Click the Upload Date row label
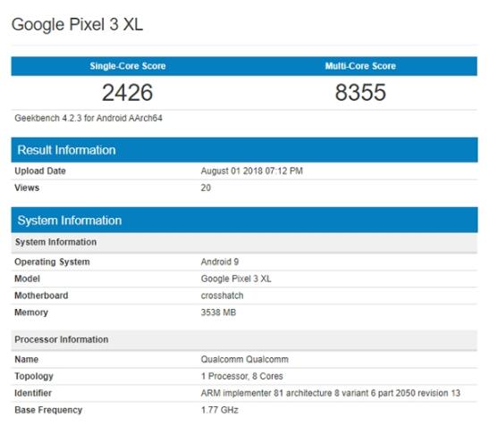The image size is (498, 433). tap(40, 171)
